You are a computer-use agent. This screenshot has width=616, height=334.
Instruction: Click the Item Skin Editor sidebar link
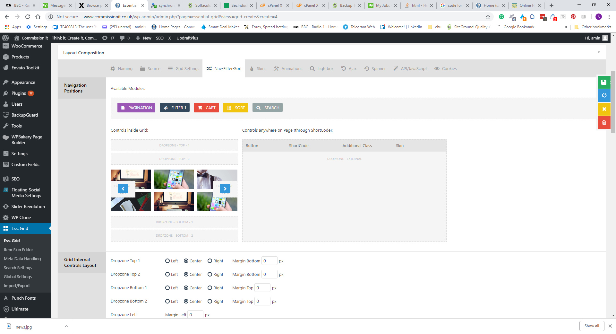pyautogui.click(x=18, y=250)
